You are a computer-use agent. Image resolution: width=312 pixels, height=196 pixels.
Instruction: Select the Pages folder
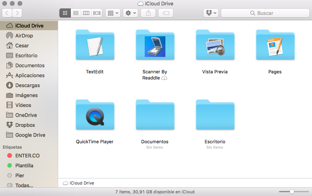coord(275,45)
